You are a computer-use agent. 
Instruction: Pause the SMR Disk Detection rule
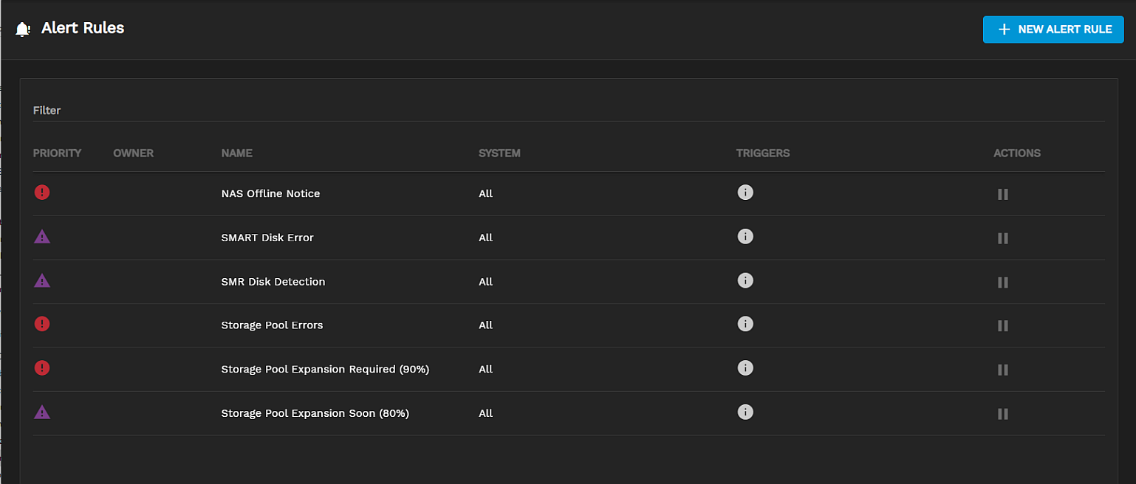point(1002,282)
